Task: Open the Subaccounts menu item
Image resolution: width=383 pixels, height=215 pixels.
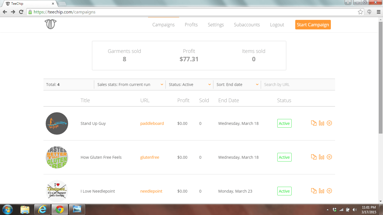Action: (247, 25)
